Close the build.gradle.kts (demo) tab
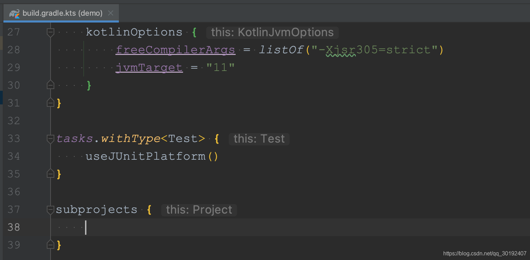 point(111,13)
